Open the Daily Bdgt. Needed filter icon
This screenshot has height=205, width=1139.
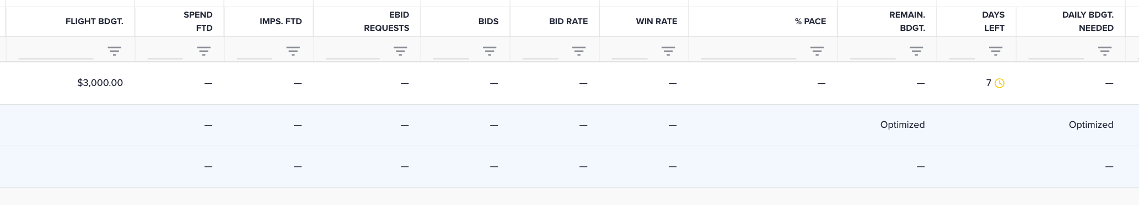(1105, 51)
